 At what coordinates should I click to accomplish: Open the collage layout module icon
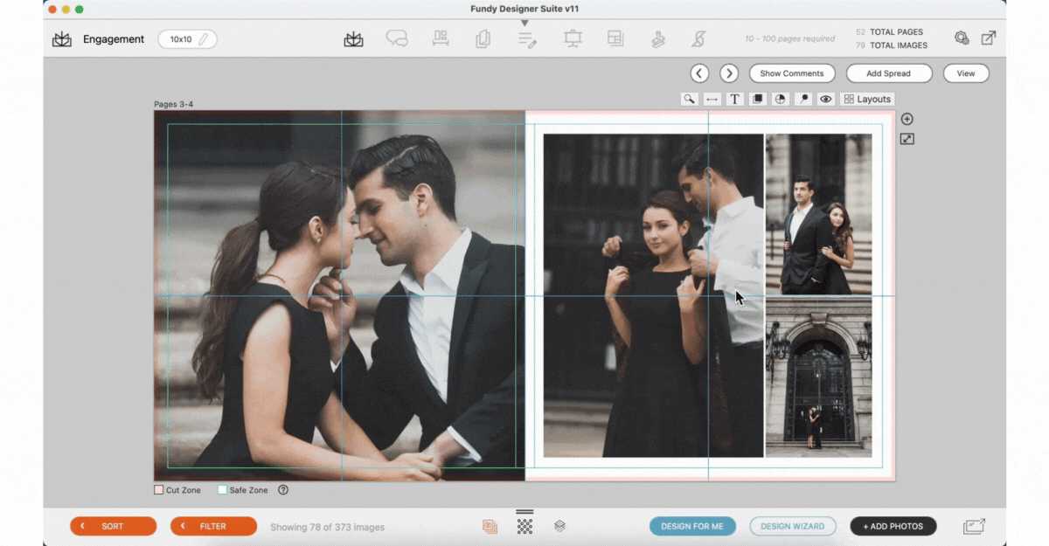(615, 39)
